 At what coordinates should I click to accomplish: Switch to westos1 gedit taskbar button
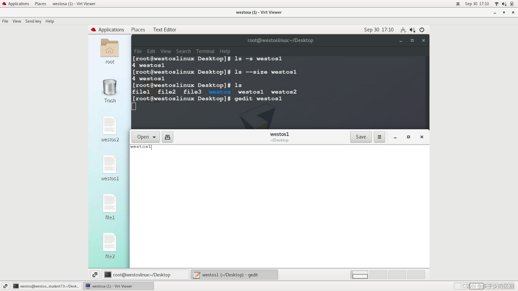tap(234, 275)
